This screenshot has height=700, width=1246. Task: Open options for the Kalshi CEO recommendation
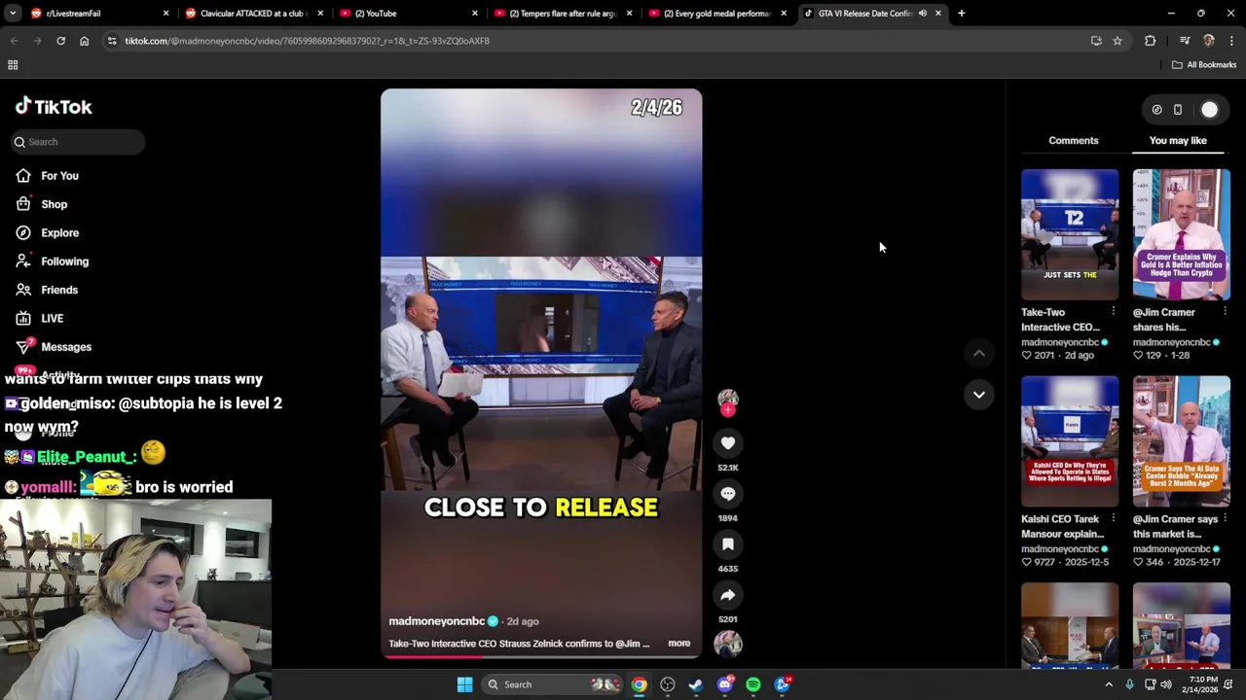point(1113,518)
